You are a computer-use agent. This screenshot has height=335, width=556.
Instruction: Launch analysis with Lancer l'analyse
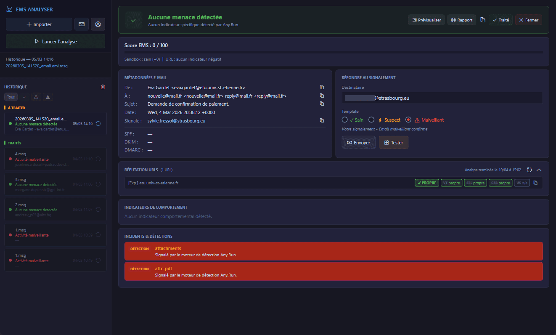point(55,41)
